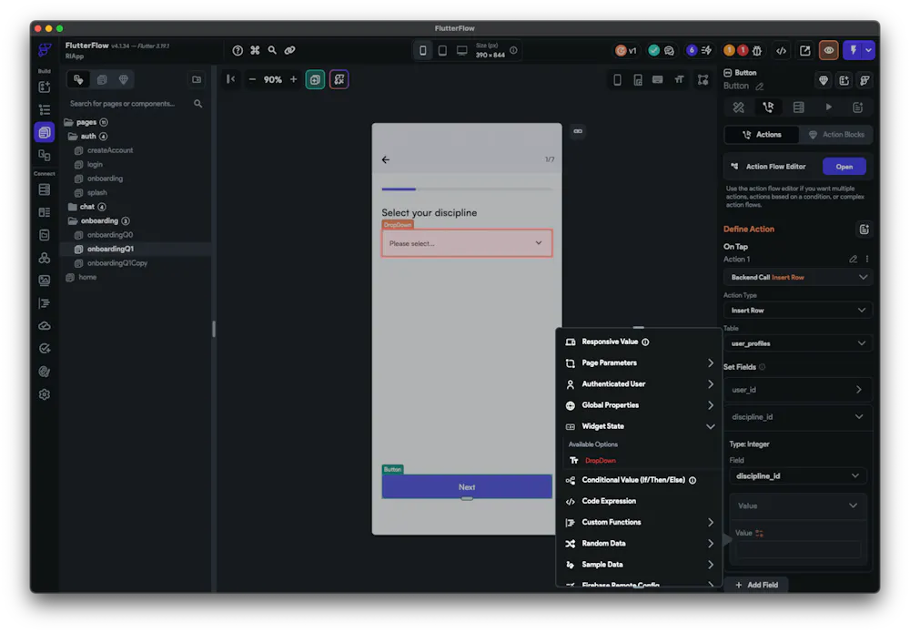Switch canvas to phone device view
This screenshot has height=633, width=910.
click(x=423, y=50)
